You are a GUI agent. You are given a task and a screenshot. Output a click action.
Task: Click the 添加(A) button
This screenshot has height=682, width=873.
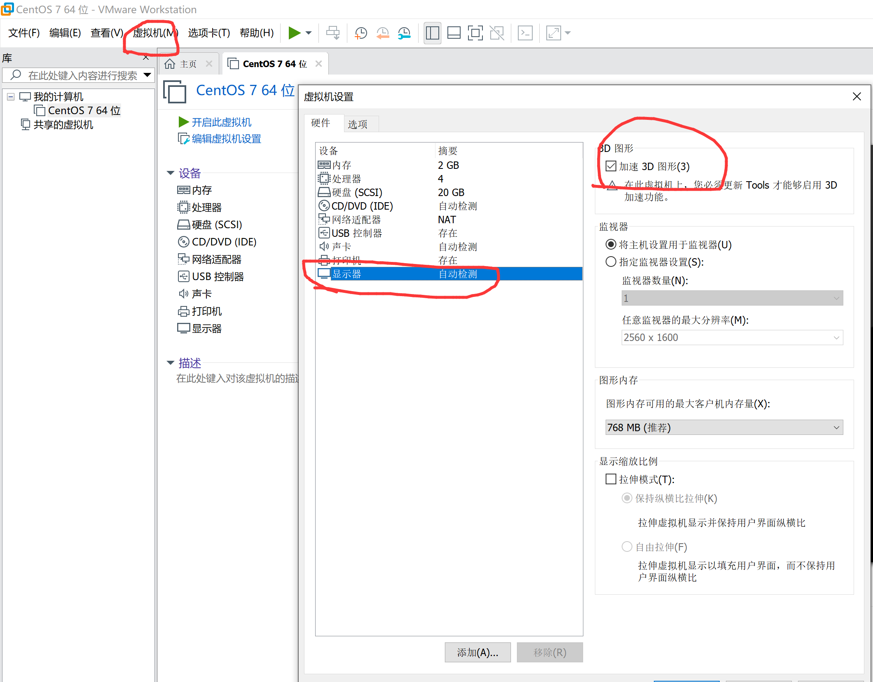477,652
